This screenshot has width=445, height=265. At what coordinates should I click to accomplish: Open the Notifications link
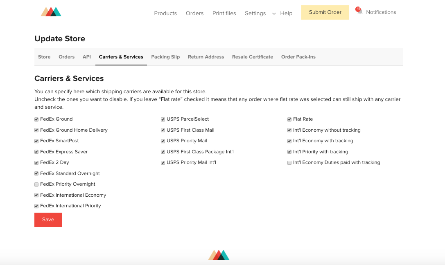(x=381, y=12)
